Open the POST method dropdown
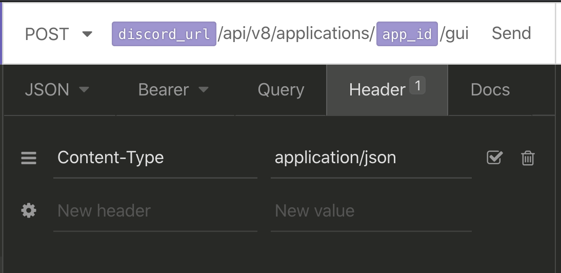The image size is (561, 273). click(x=58, y=34)
